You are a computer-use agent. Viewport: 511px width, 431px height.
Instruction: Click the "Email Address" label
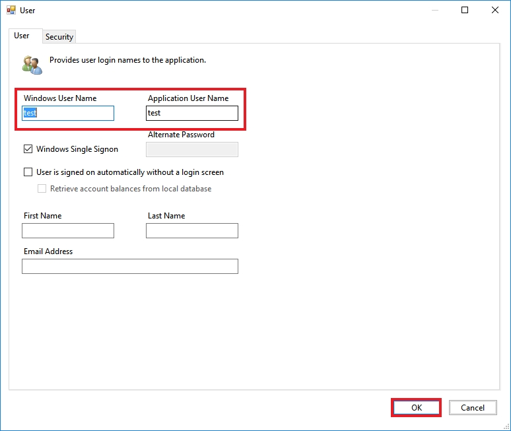click(x=48, y=251)
